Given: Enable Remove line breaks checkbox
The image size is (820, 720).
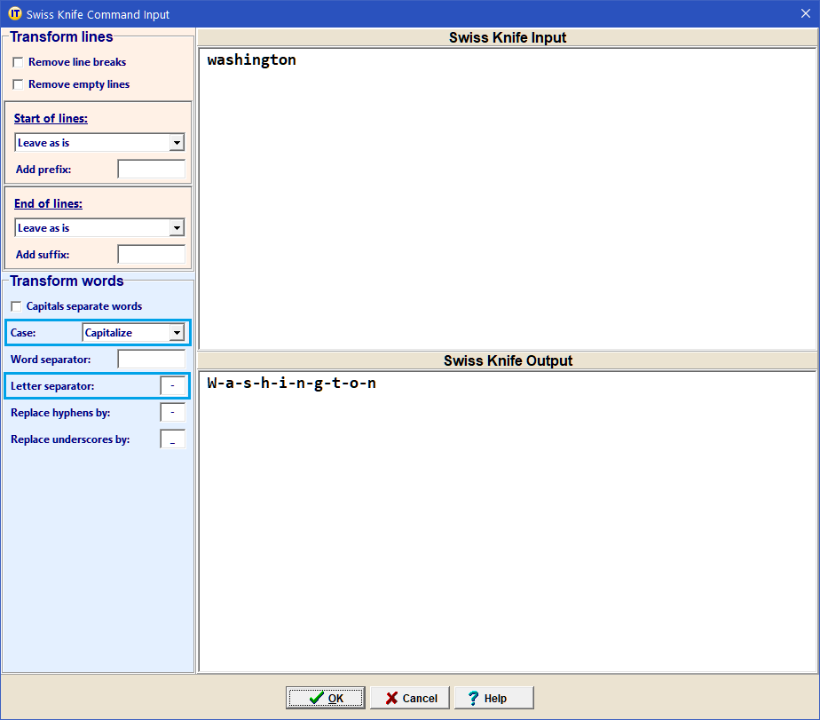Looking at the screenshot, I should [x=19, y=63].
